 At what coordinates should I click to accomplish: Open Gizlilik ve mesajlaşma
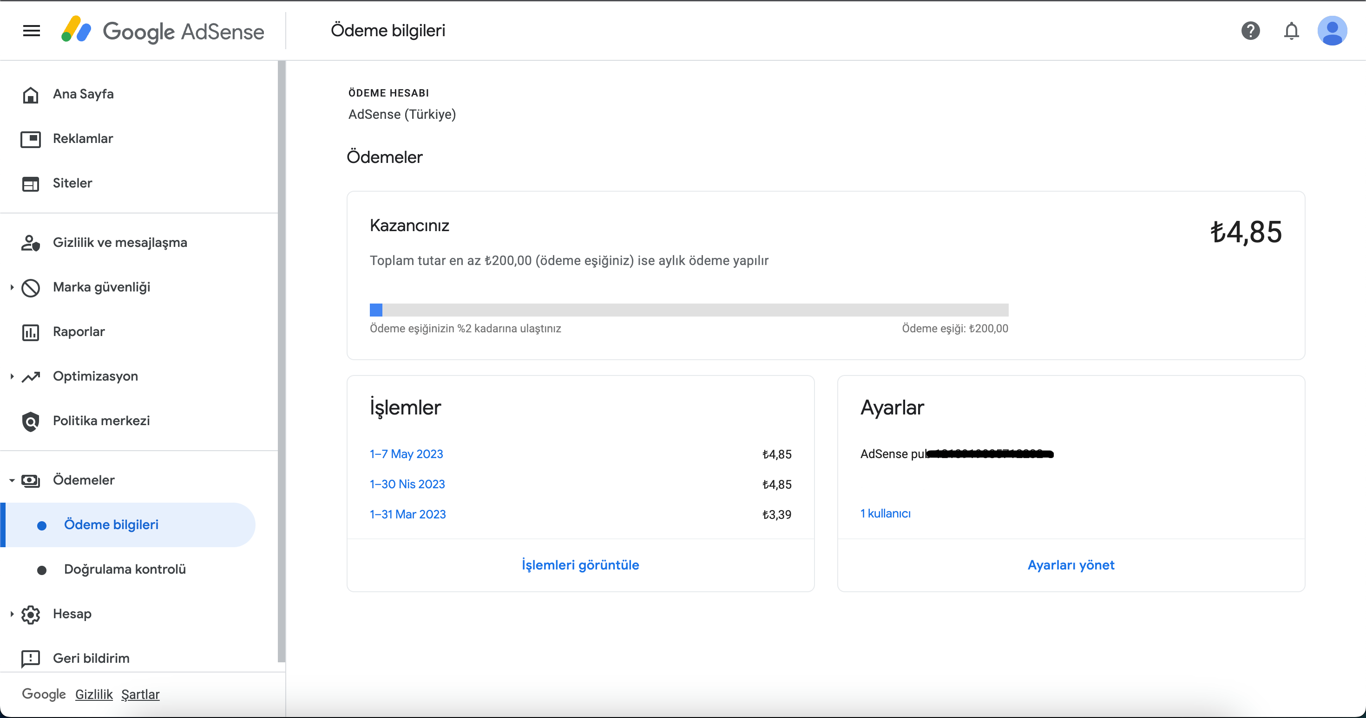(120, 242)
